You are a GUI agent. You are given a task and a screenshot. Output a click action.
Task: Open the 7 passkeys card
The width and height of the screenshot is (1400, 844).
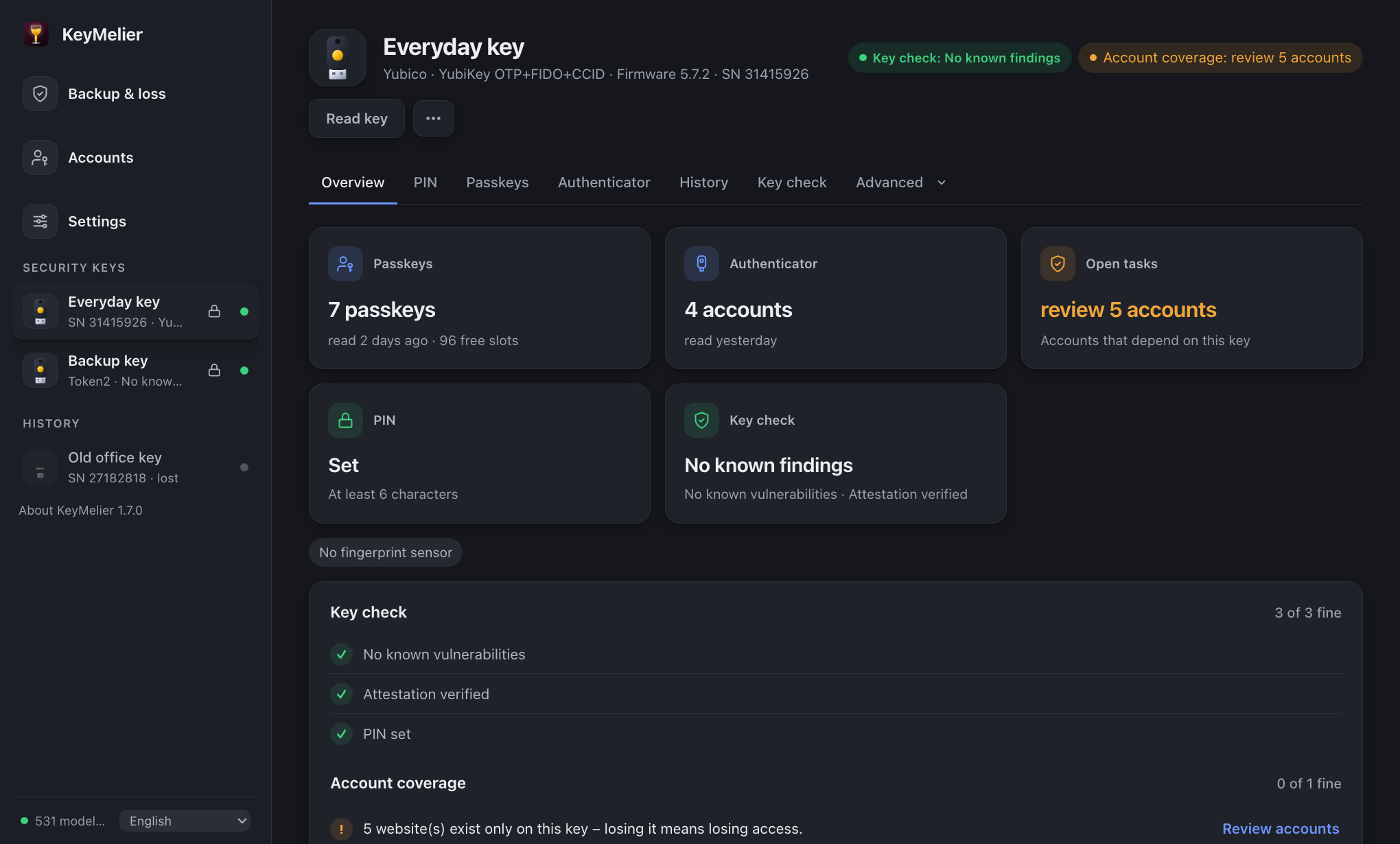(479, 298)
